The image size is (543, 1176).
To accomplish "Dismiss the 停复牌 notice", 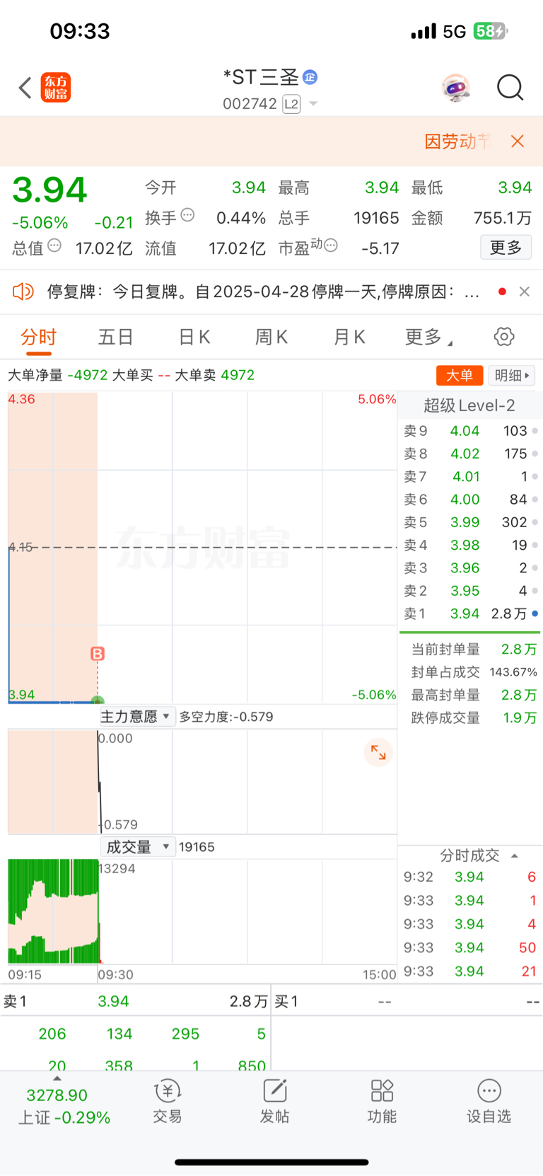I will [525, 292].
